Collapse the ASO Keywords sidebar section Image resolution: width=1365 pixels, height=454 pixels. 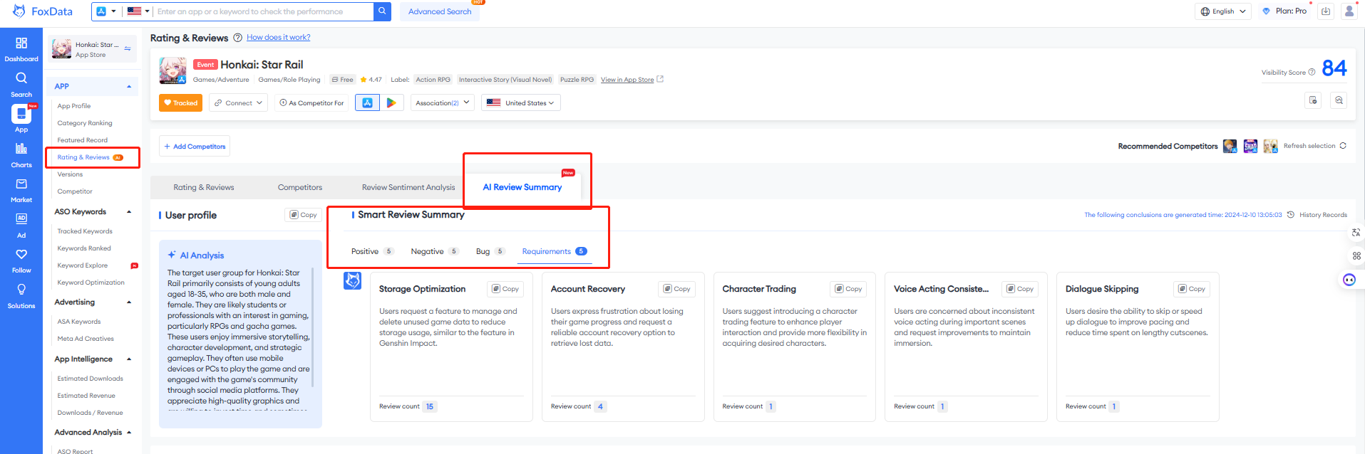click(x=129, y=212)
